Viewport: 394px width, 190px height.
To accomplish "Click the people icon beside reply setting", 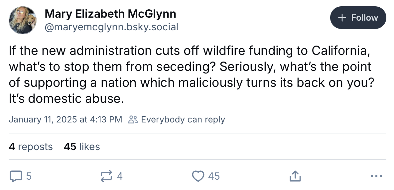I will 133,120.
